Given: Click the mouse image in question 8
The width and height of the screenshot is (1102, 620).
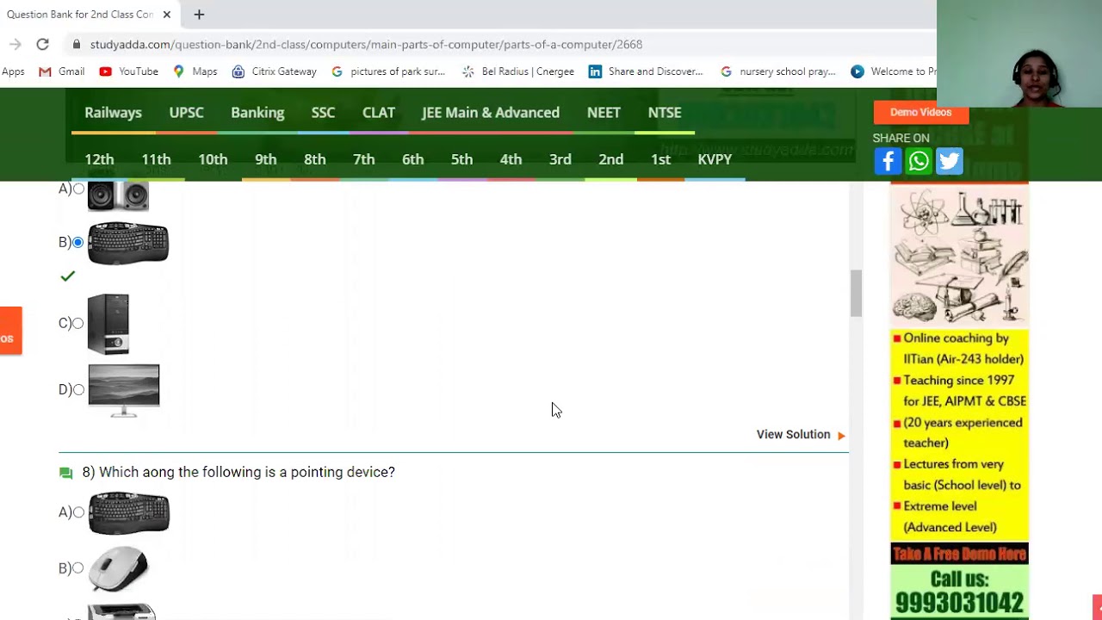Looking at the screenshot, I should 119,568.
